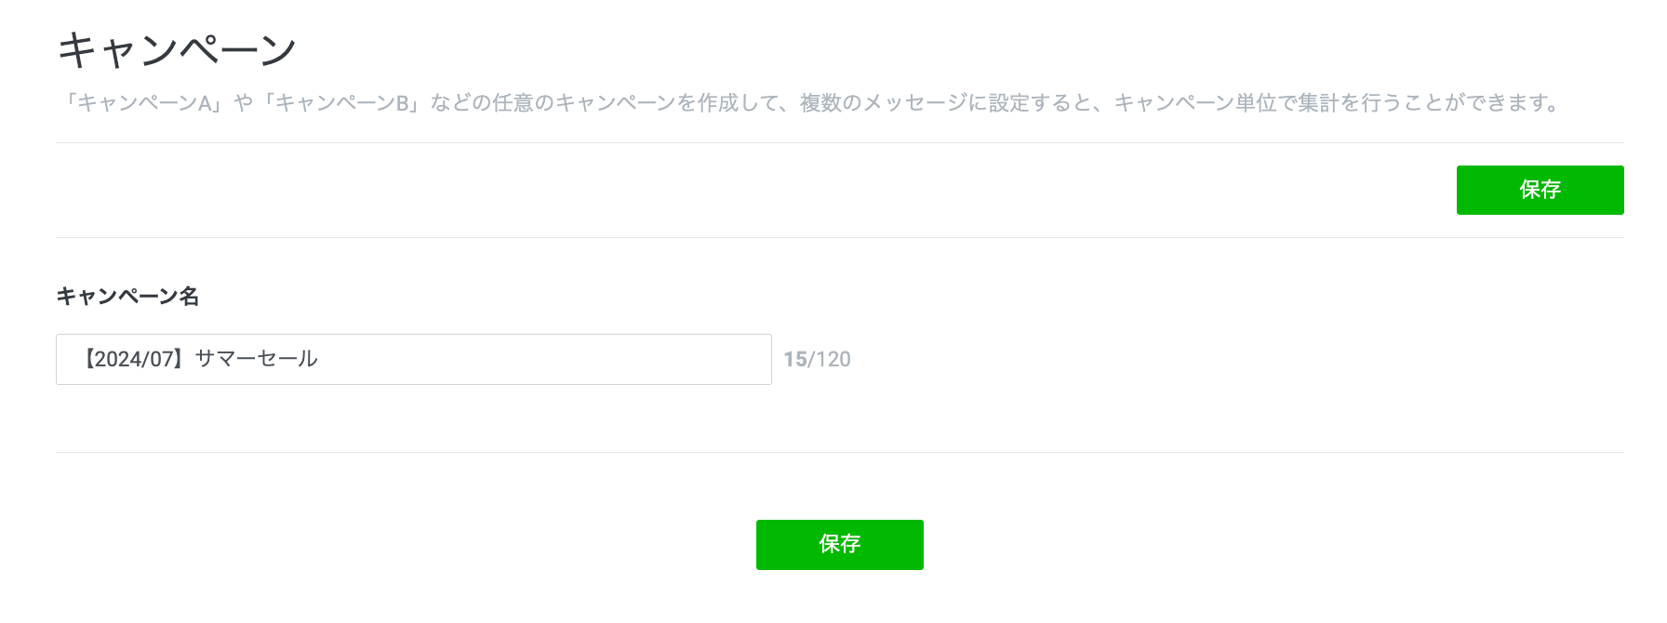Click the bold 15 in the character counter

(794, 359)
